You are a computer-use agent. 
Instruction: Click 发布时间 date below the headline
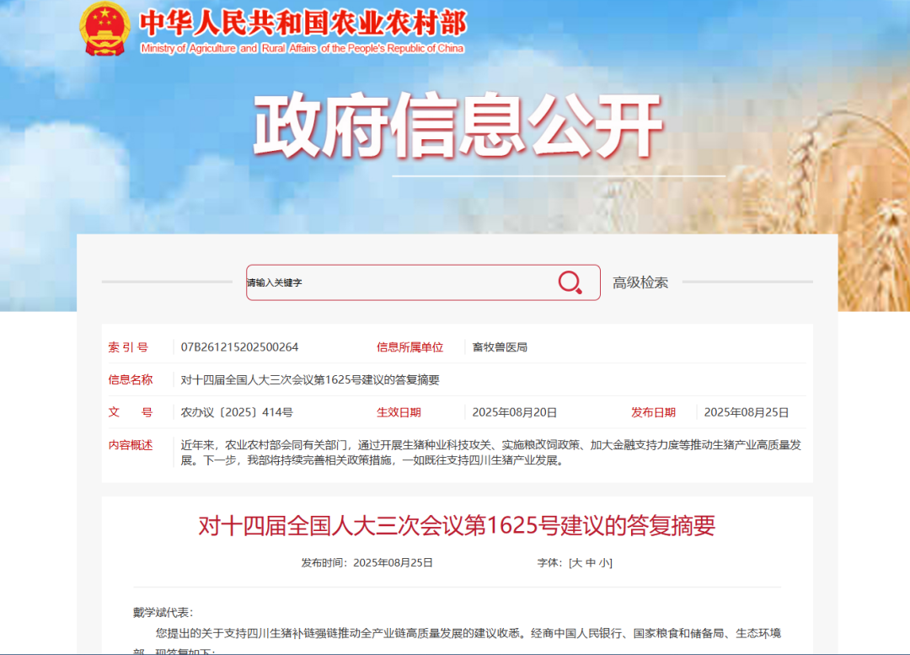367,562
